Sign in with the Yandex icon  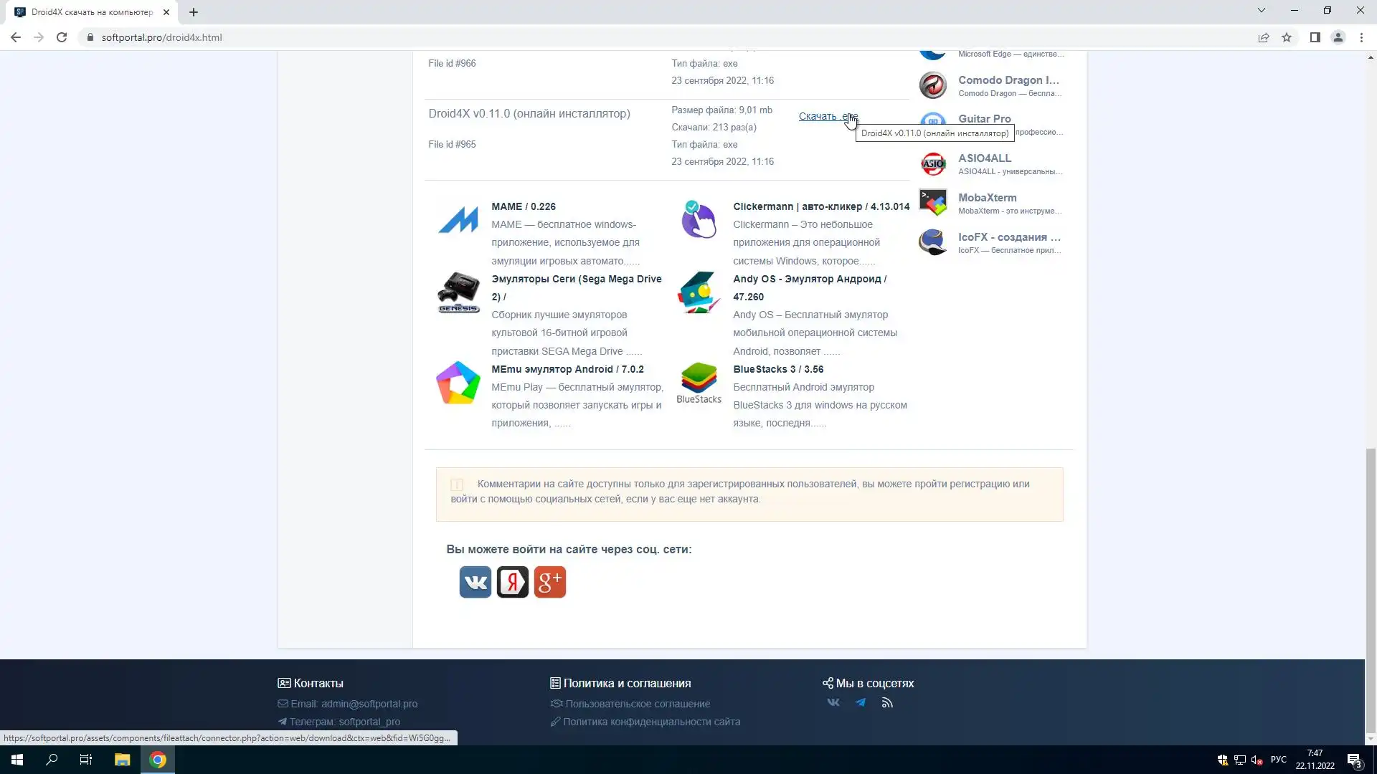pyautogui.click(x=512, y=582)
